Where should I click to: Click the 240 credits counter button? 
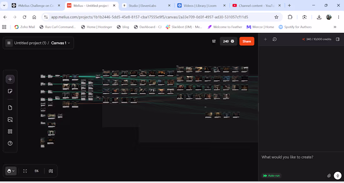click(x=229, y=41)
